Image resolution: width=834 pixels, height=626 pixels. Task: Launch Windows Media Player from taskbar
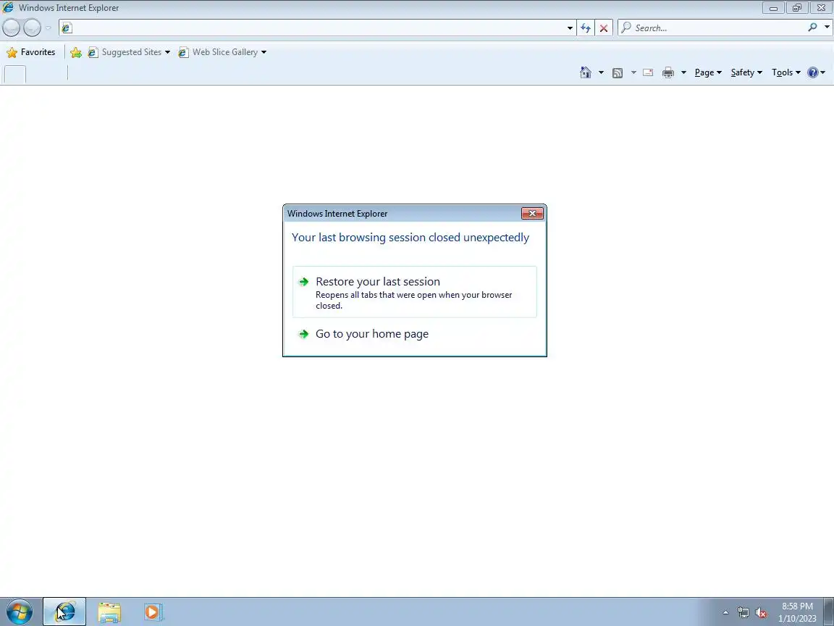153,612
